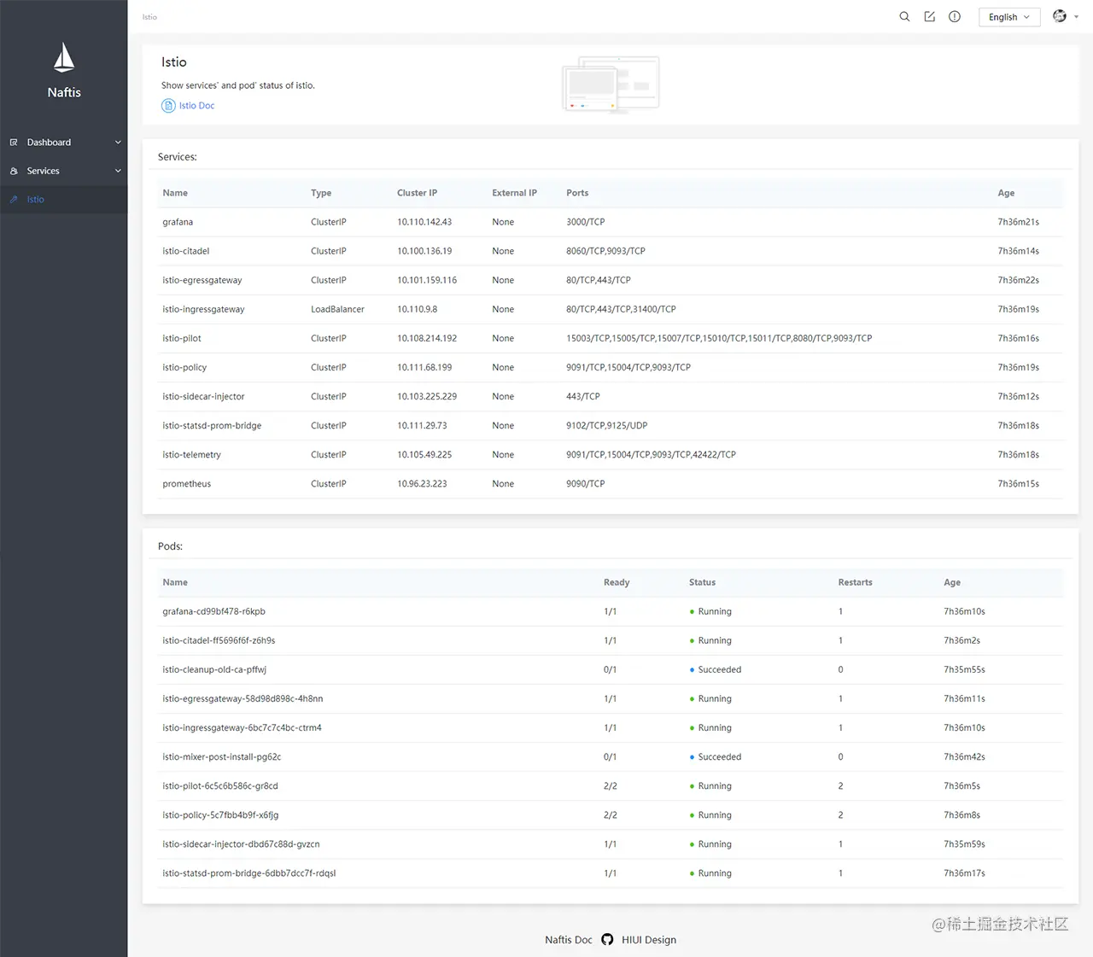This screenshot has width=1093, height=957.
Task: Click the istio-pilot ports list
Action: pos(719,338)
